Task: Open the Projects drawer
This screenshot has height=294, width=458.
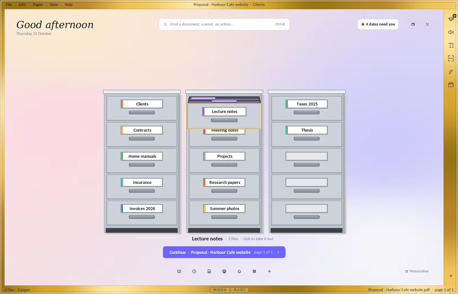Action: (x=224, y=161)
